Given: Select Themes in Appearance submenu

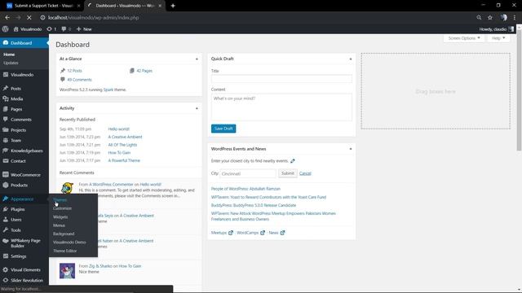Looking at the screenshot, I should pyautogui.click(x=60, y=200).
